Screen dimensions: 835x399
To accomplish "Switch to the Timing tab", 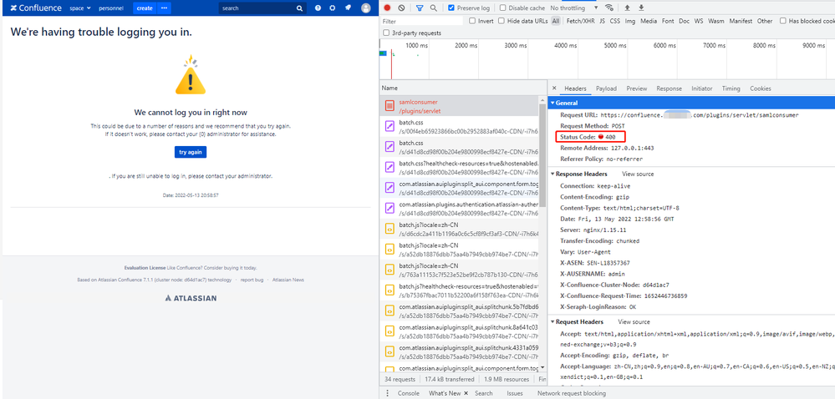I will pos(731,88).
